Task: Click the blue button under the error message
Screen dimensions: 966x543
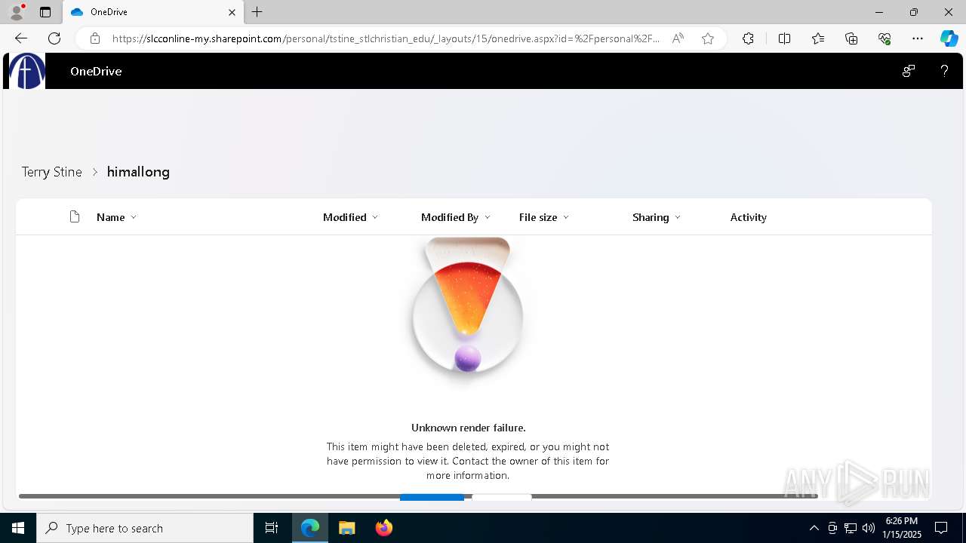Action: 432,497
